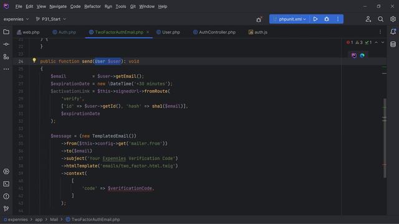Click the PhpStorm logo main menu icon
Image resolution: width=399 pixels, height=224 pixels.
click(x=6, y=6)
